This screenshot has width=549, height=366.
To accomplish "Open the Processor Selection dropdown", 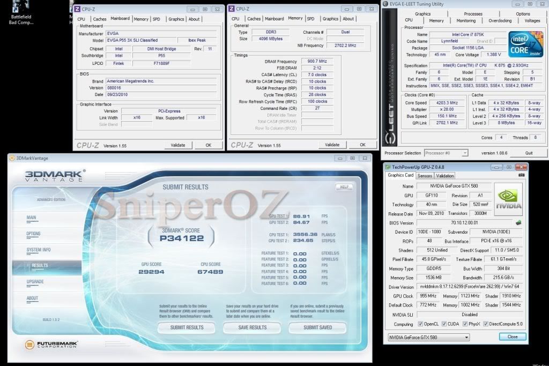I will tap(446, 153).
